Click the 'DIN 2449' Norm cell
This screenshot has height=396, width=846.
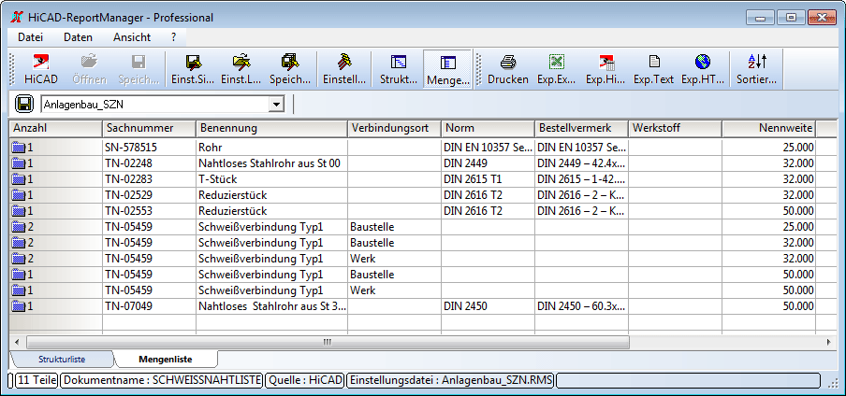[x=488, y=163]
